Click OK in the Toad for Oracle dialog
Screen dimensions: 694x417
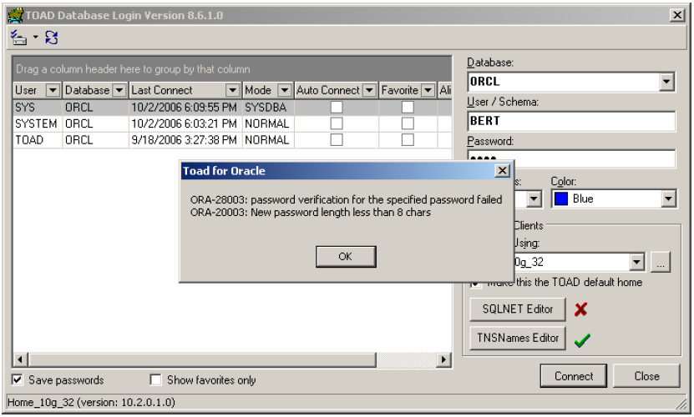point(346,257)
